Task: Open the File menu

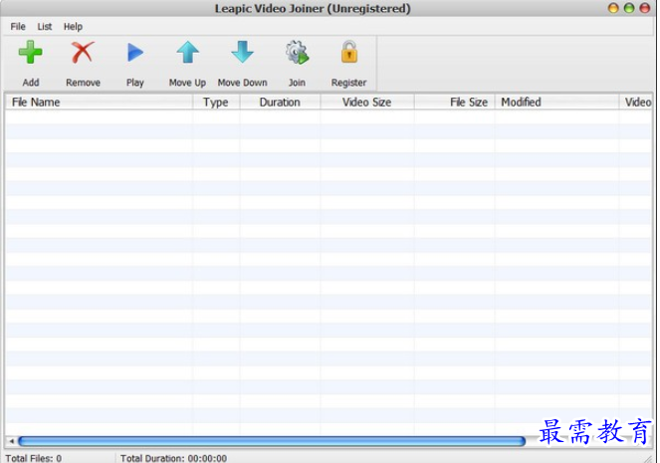Action: click(18, 27)
